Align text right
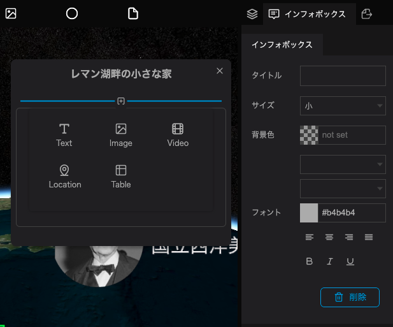The image size is (393, 327). (349, 237)
